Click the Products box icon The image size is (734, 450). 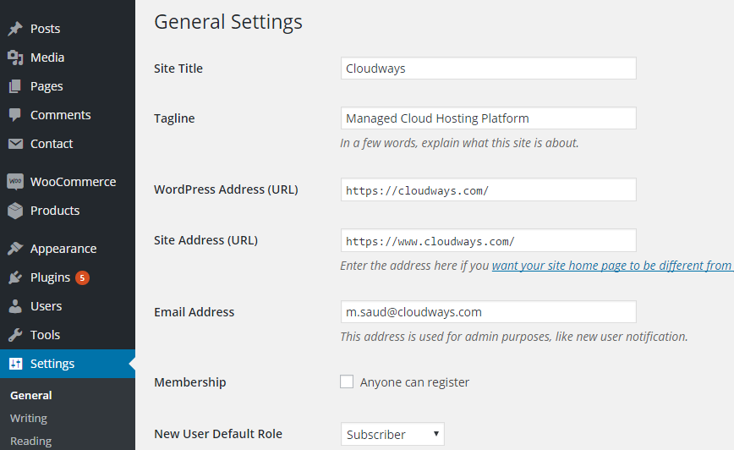click(15, 211)
